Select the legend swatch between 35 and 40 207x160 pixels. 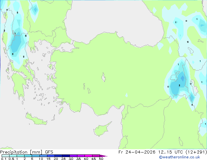point(81,156)
